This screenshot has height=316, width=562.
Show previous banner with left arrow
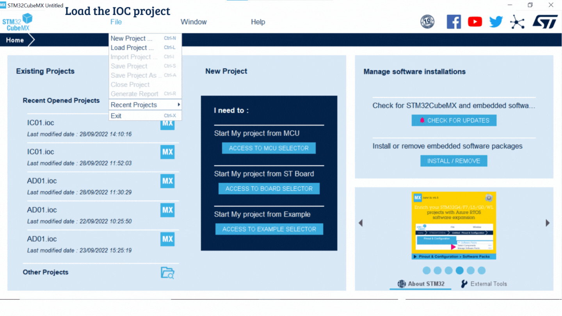[361, 223]
